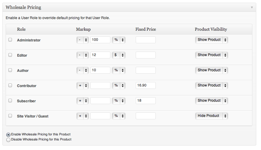
Task: Select Enable Wholesale Pricing for this Product
Action: pos(8,134)
